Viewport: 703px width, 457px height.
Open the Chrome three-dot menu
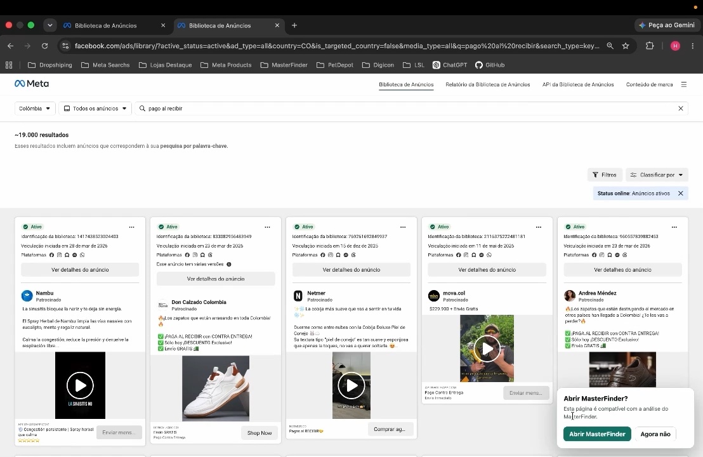click(693, 46)
